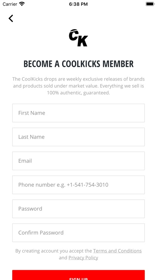Tap the 6:38 PM clock
The image size is (157, 280).
[x=78, y=4]
